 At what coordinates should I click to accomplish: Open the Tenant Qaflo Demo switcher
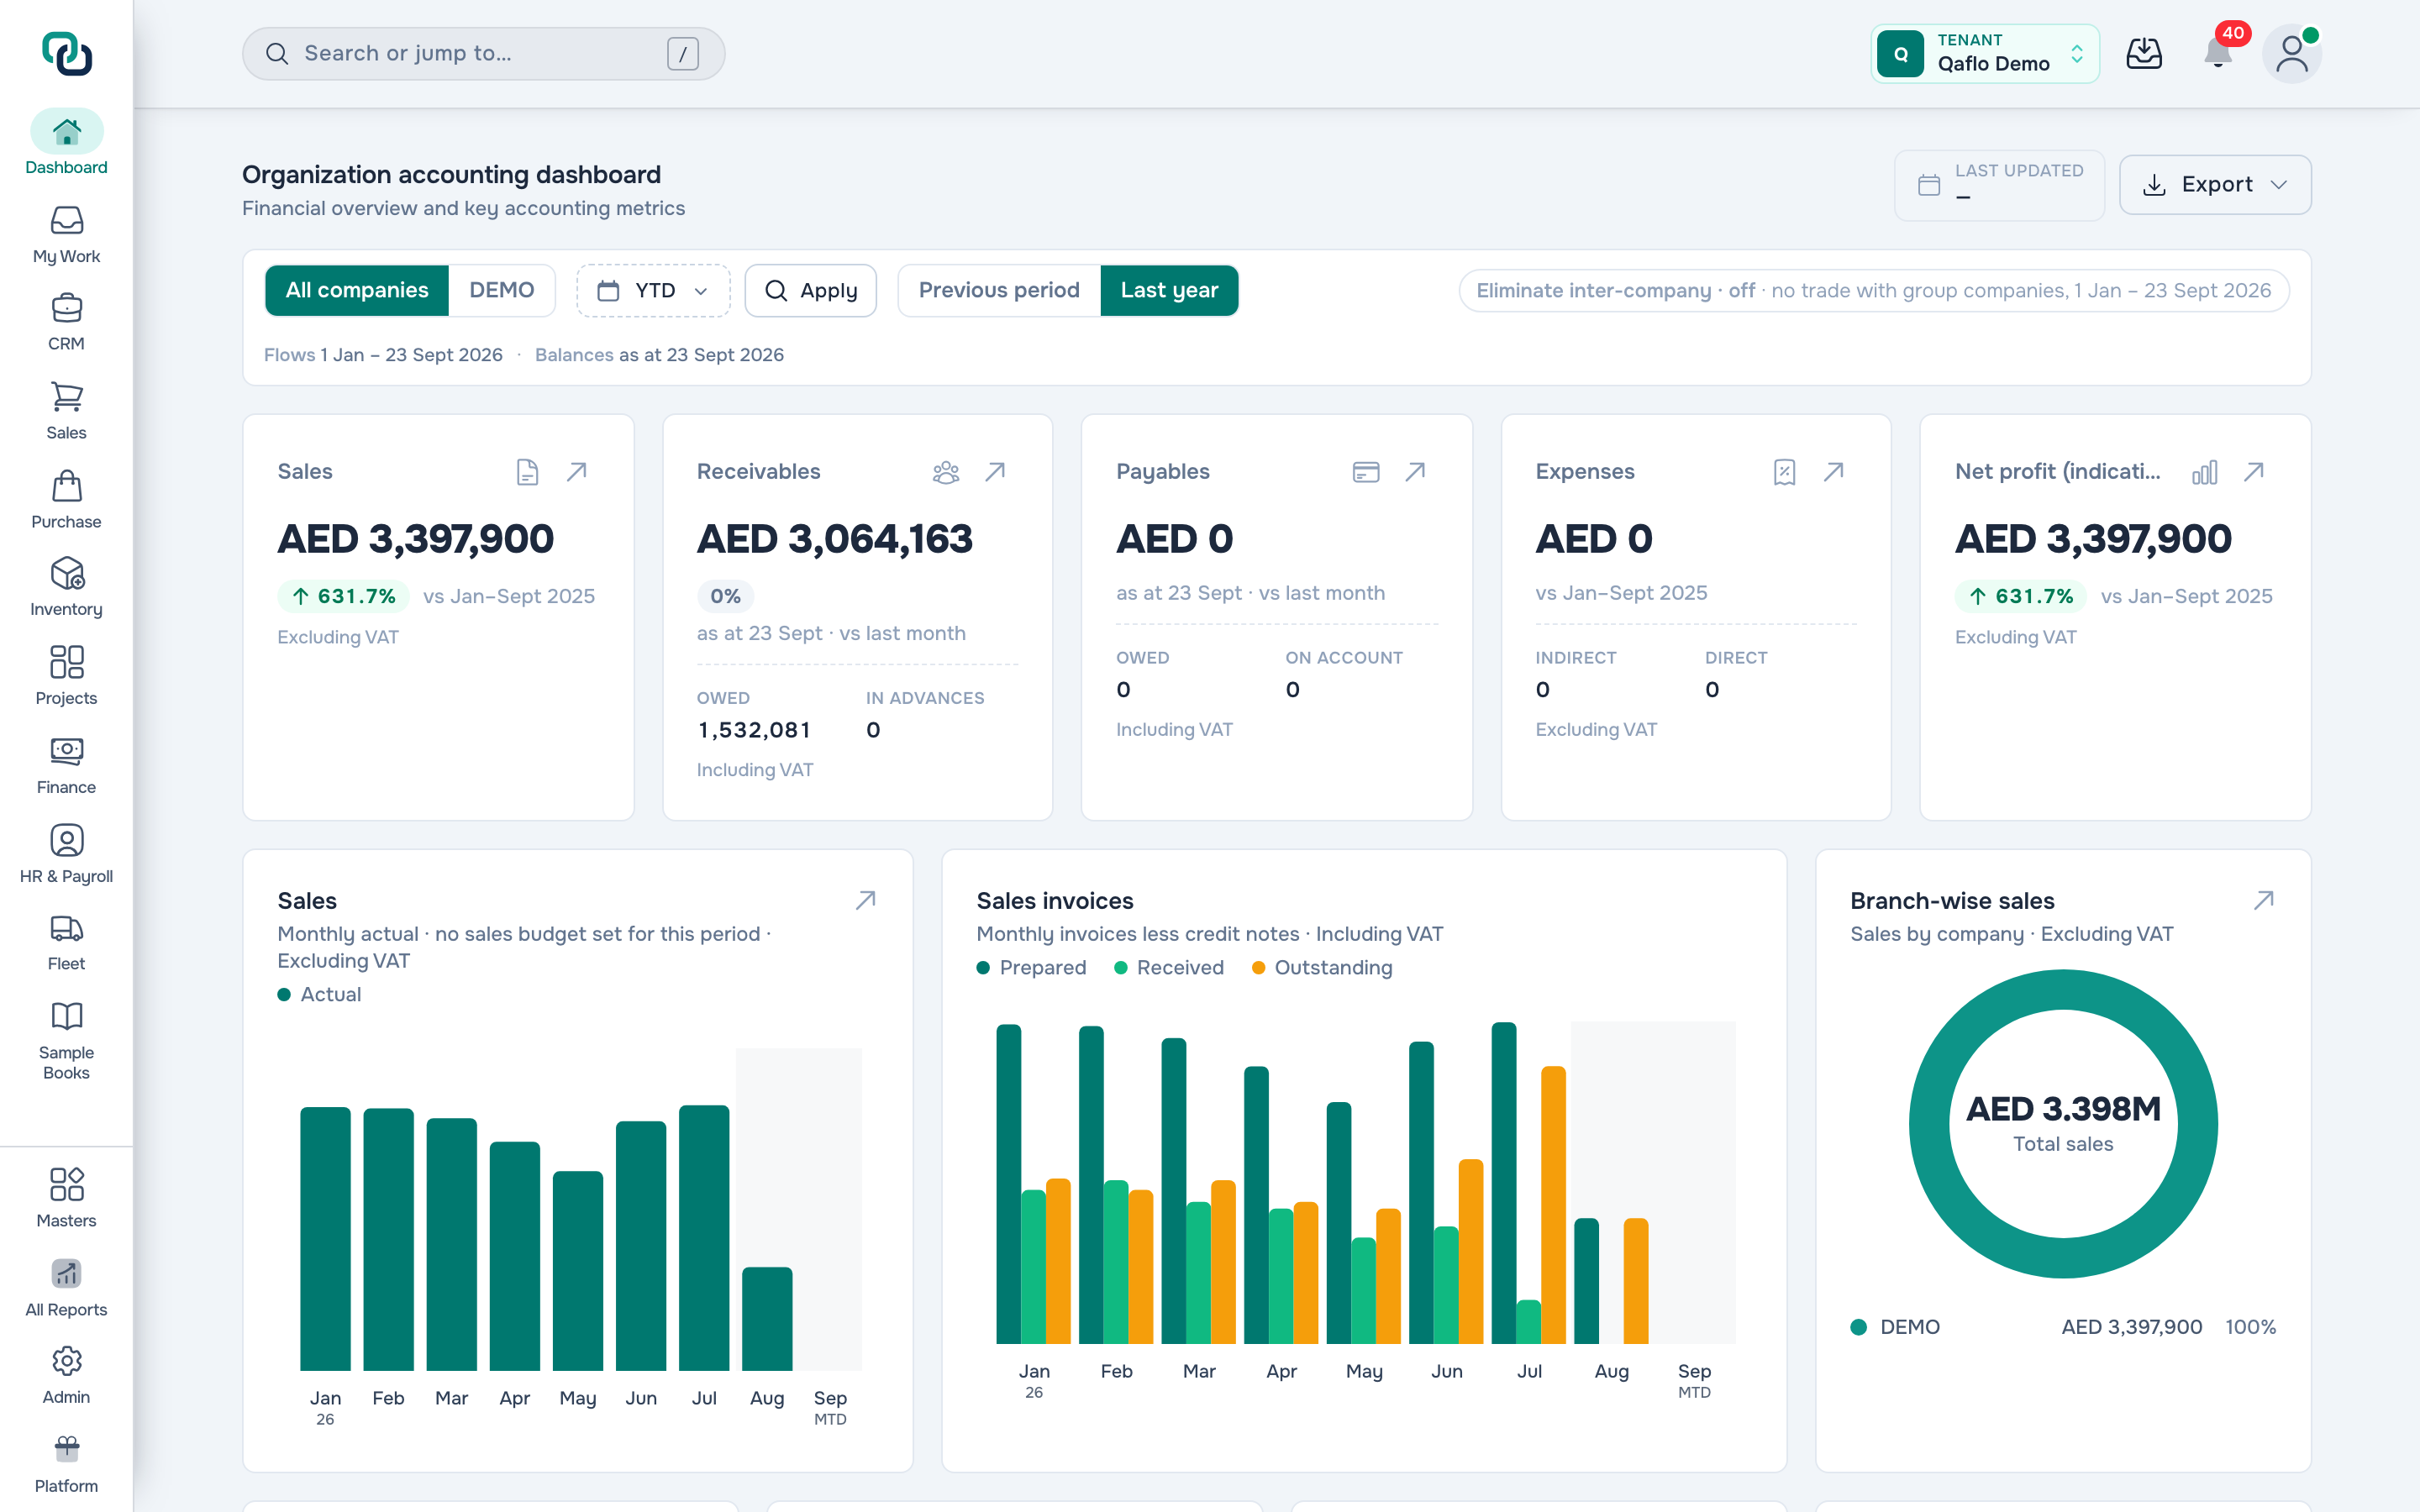1985,54
